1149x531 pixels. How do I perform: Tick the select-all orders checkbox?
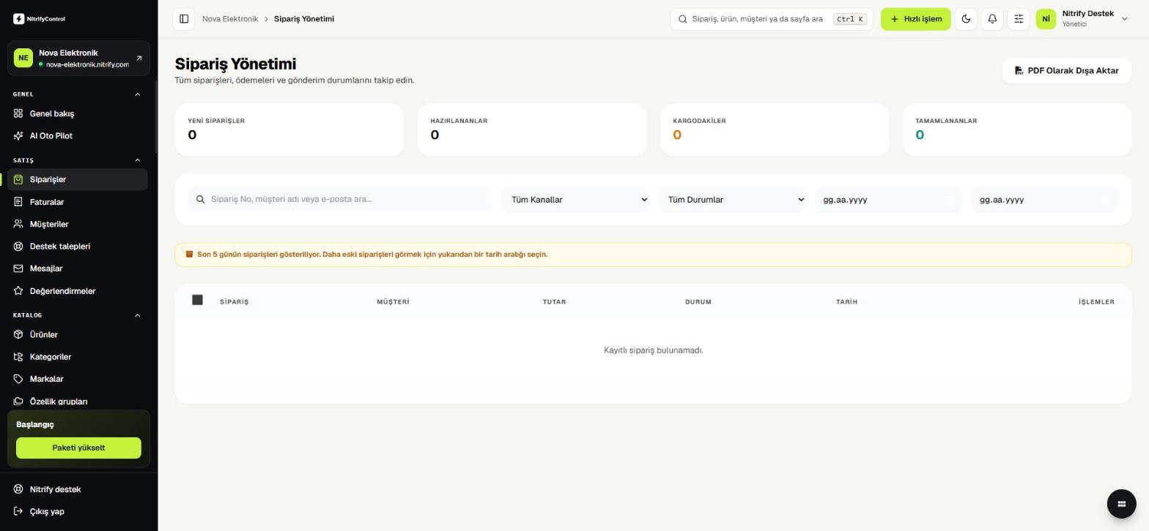[197, 300]
